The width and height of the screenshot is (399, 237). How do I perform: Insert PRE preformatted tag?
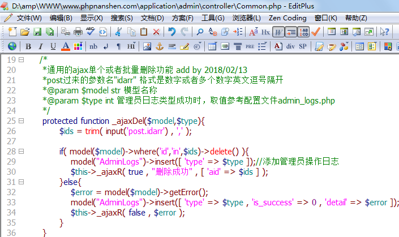click(250, 46)
